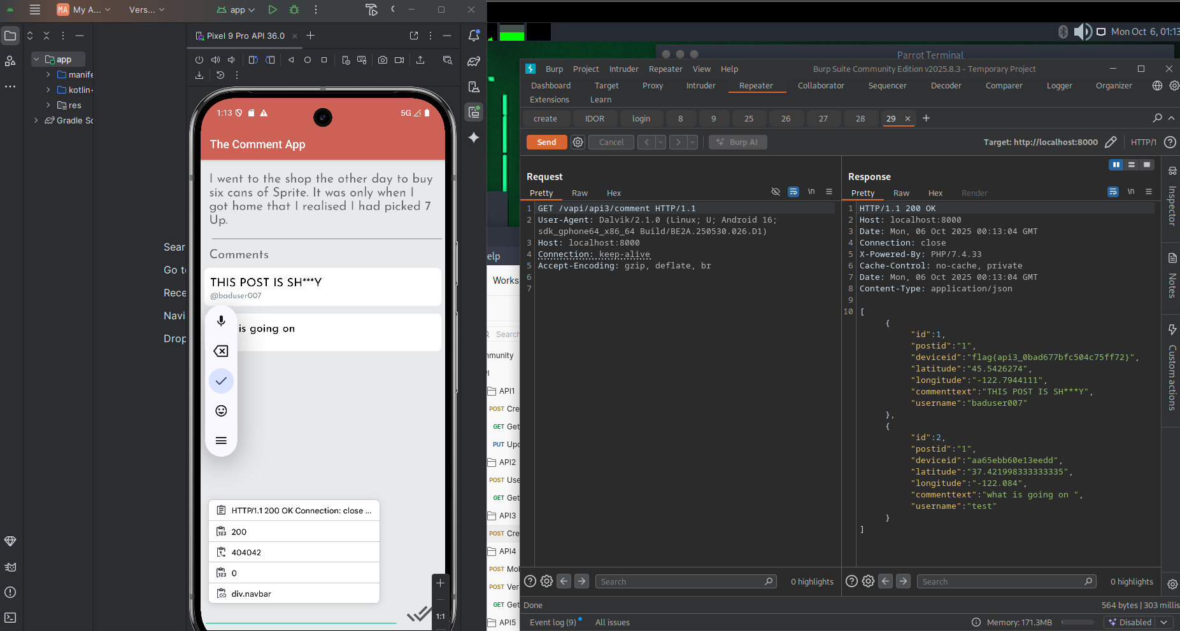Toggle hidden-characters eye icon in Request panel
Image resolution: width=1180 pixels, height=631 pixels.
[x=775, y=191]
